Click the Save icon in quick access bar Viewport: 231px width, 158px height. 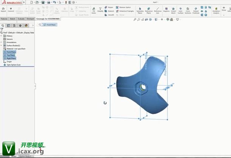[x=43, y=2]
